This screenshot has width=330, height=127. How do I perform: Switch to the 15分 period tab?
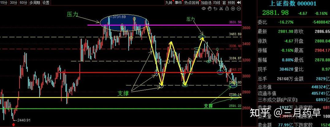point(4,2)
